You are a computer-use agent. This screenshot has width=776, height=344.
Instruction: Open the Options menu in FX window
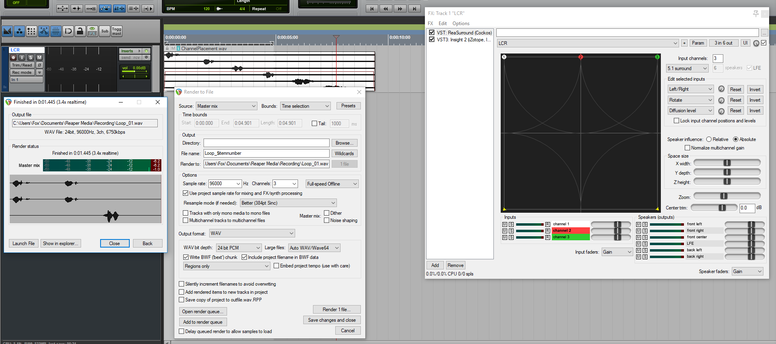pos(461,24)
